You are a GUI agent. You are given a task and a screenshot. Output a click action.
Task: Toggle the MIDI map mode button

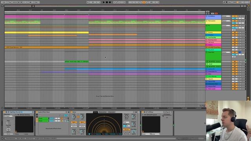pos(235,2)
